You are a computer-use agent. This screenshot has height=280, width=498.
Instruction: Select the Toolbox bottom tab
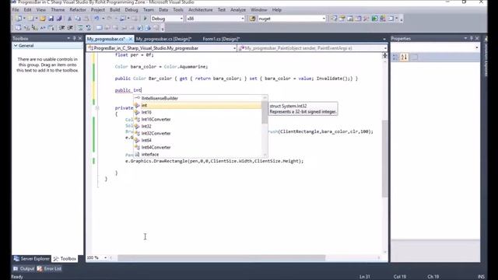[65, 259]
